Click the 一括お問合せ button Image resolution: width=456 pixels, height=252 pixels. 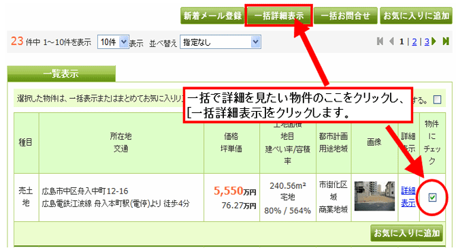coord(346,16)
